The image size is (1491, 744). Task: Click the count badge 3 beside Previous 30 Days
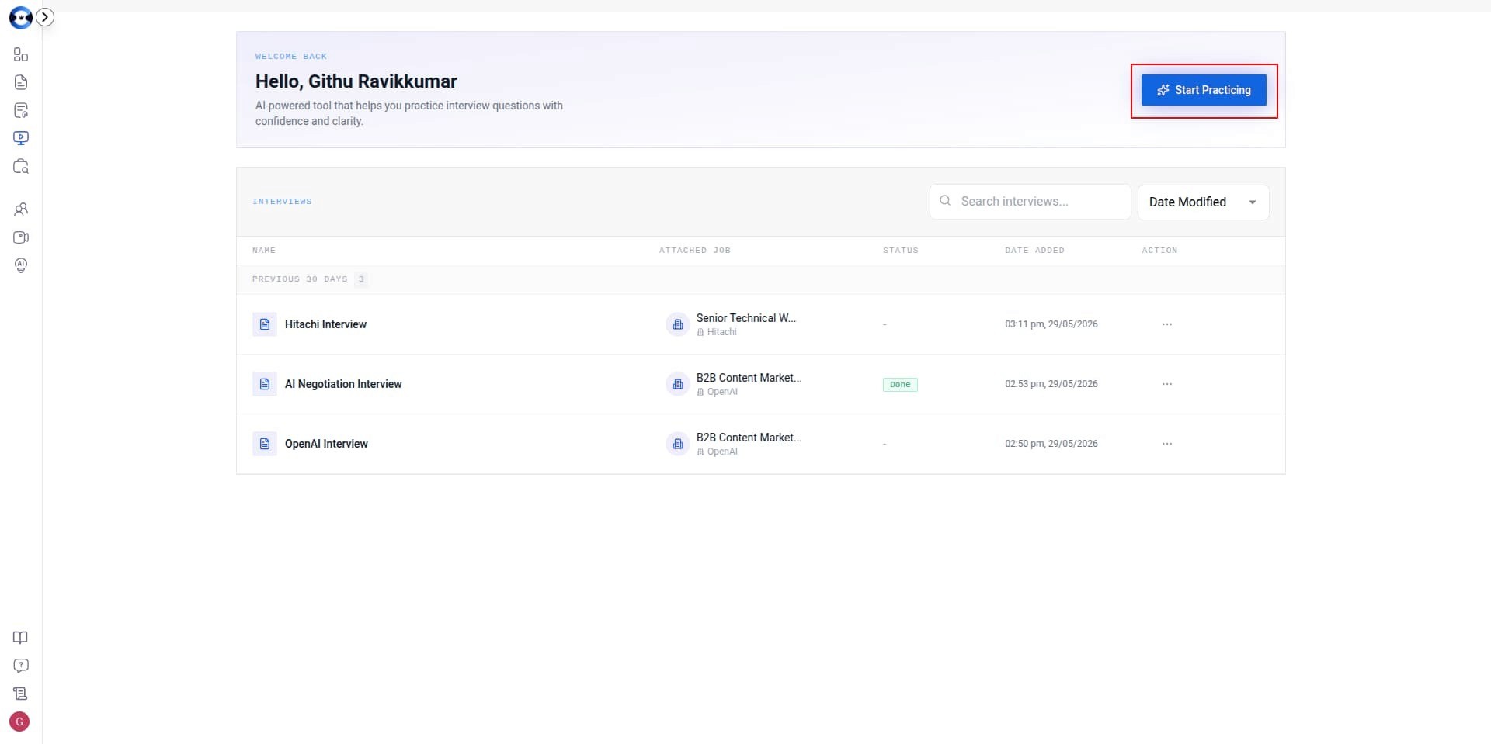(x=361, y=279)
